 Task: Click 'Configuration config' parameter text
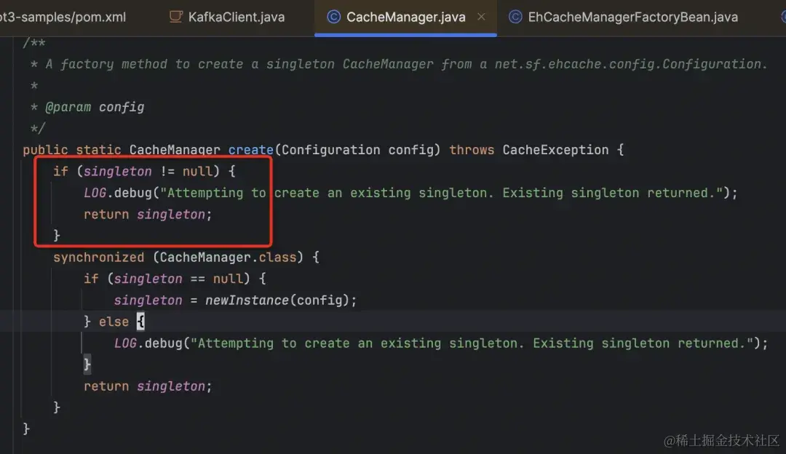click(358, 150)
